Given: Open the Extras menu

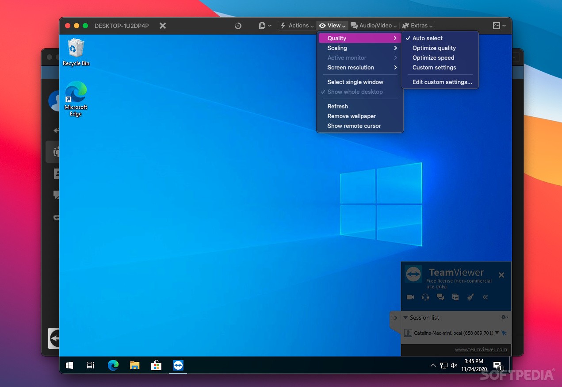Looking at the screenshot, I should [x=417, y=26].
